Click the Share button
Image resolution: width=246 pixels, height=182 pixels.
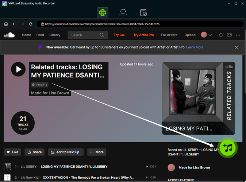coord(34,152)
